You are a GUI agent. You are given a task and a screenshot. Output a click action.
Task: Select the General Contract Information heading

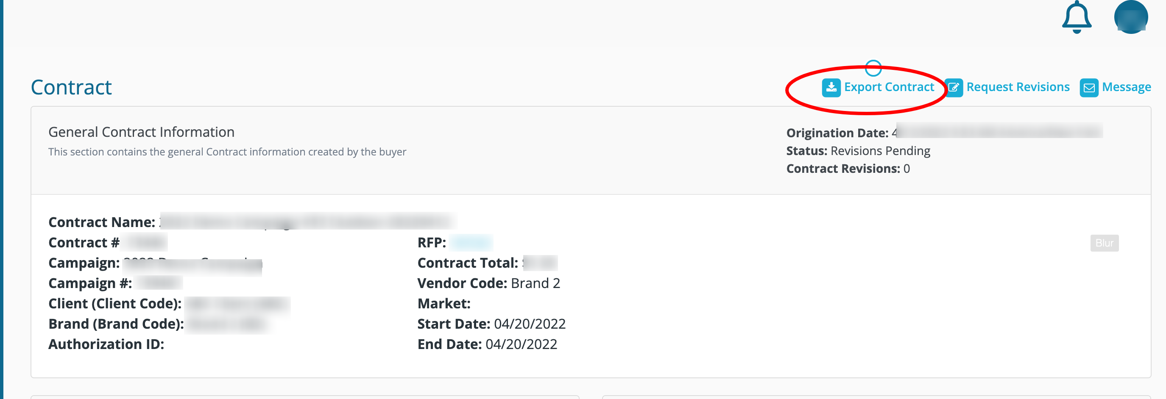141,132
